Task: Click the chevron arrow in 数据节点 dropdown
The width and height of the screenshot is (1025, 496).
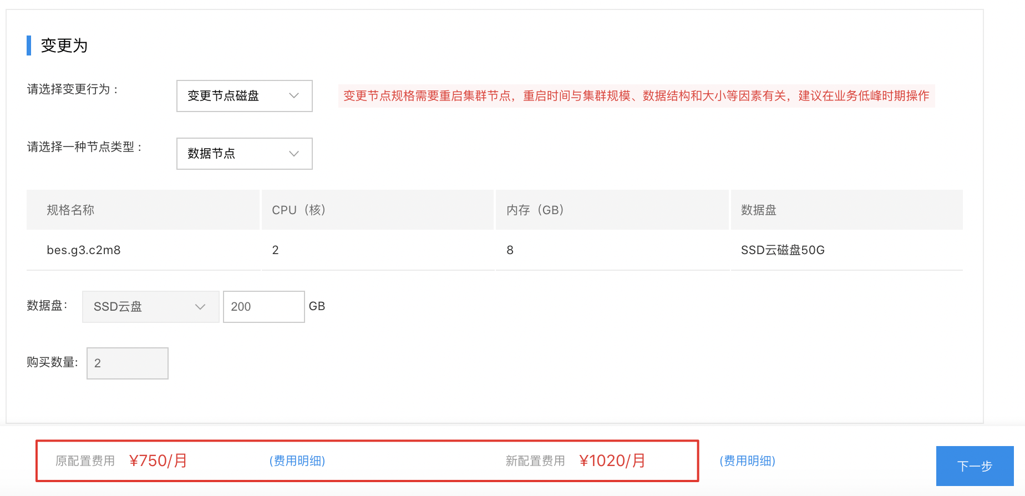Action: click(294, 154)
